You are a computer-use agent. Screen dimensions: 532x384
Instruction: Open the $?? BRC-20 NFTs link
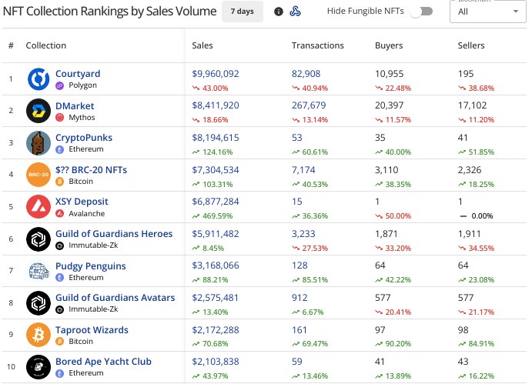click(92, 169)
